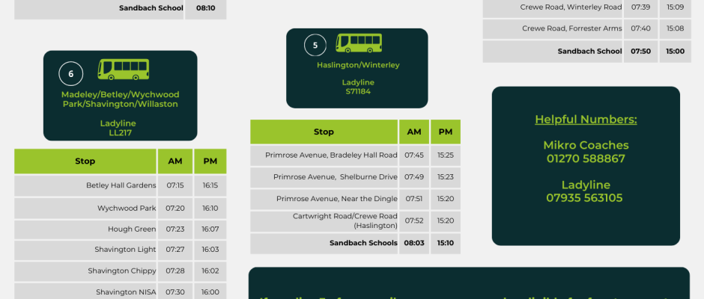This screenshot has height=299, width=704.
Task: Click the bus icon on the route 6 card
Action: click(x=123, y=70)
